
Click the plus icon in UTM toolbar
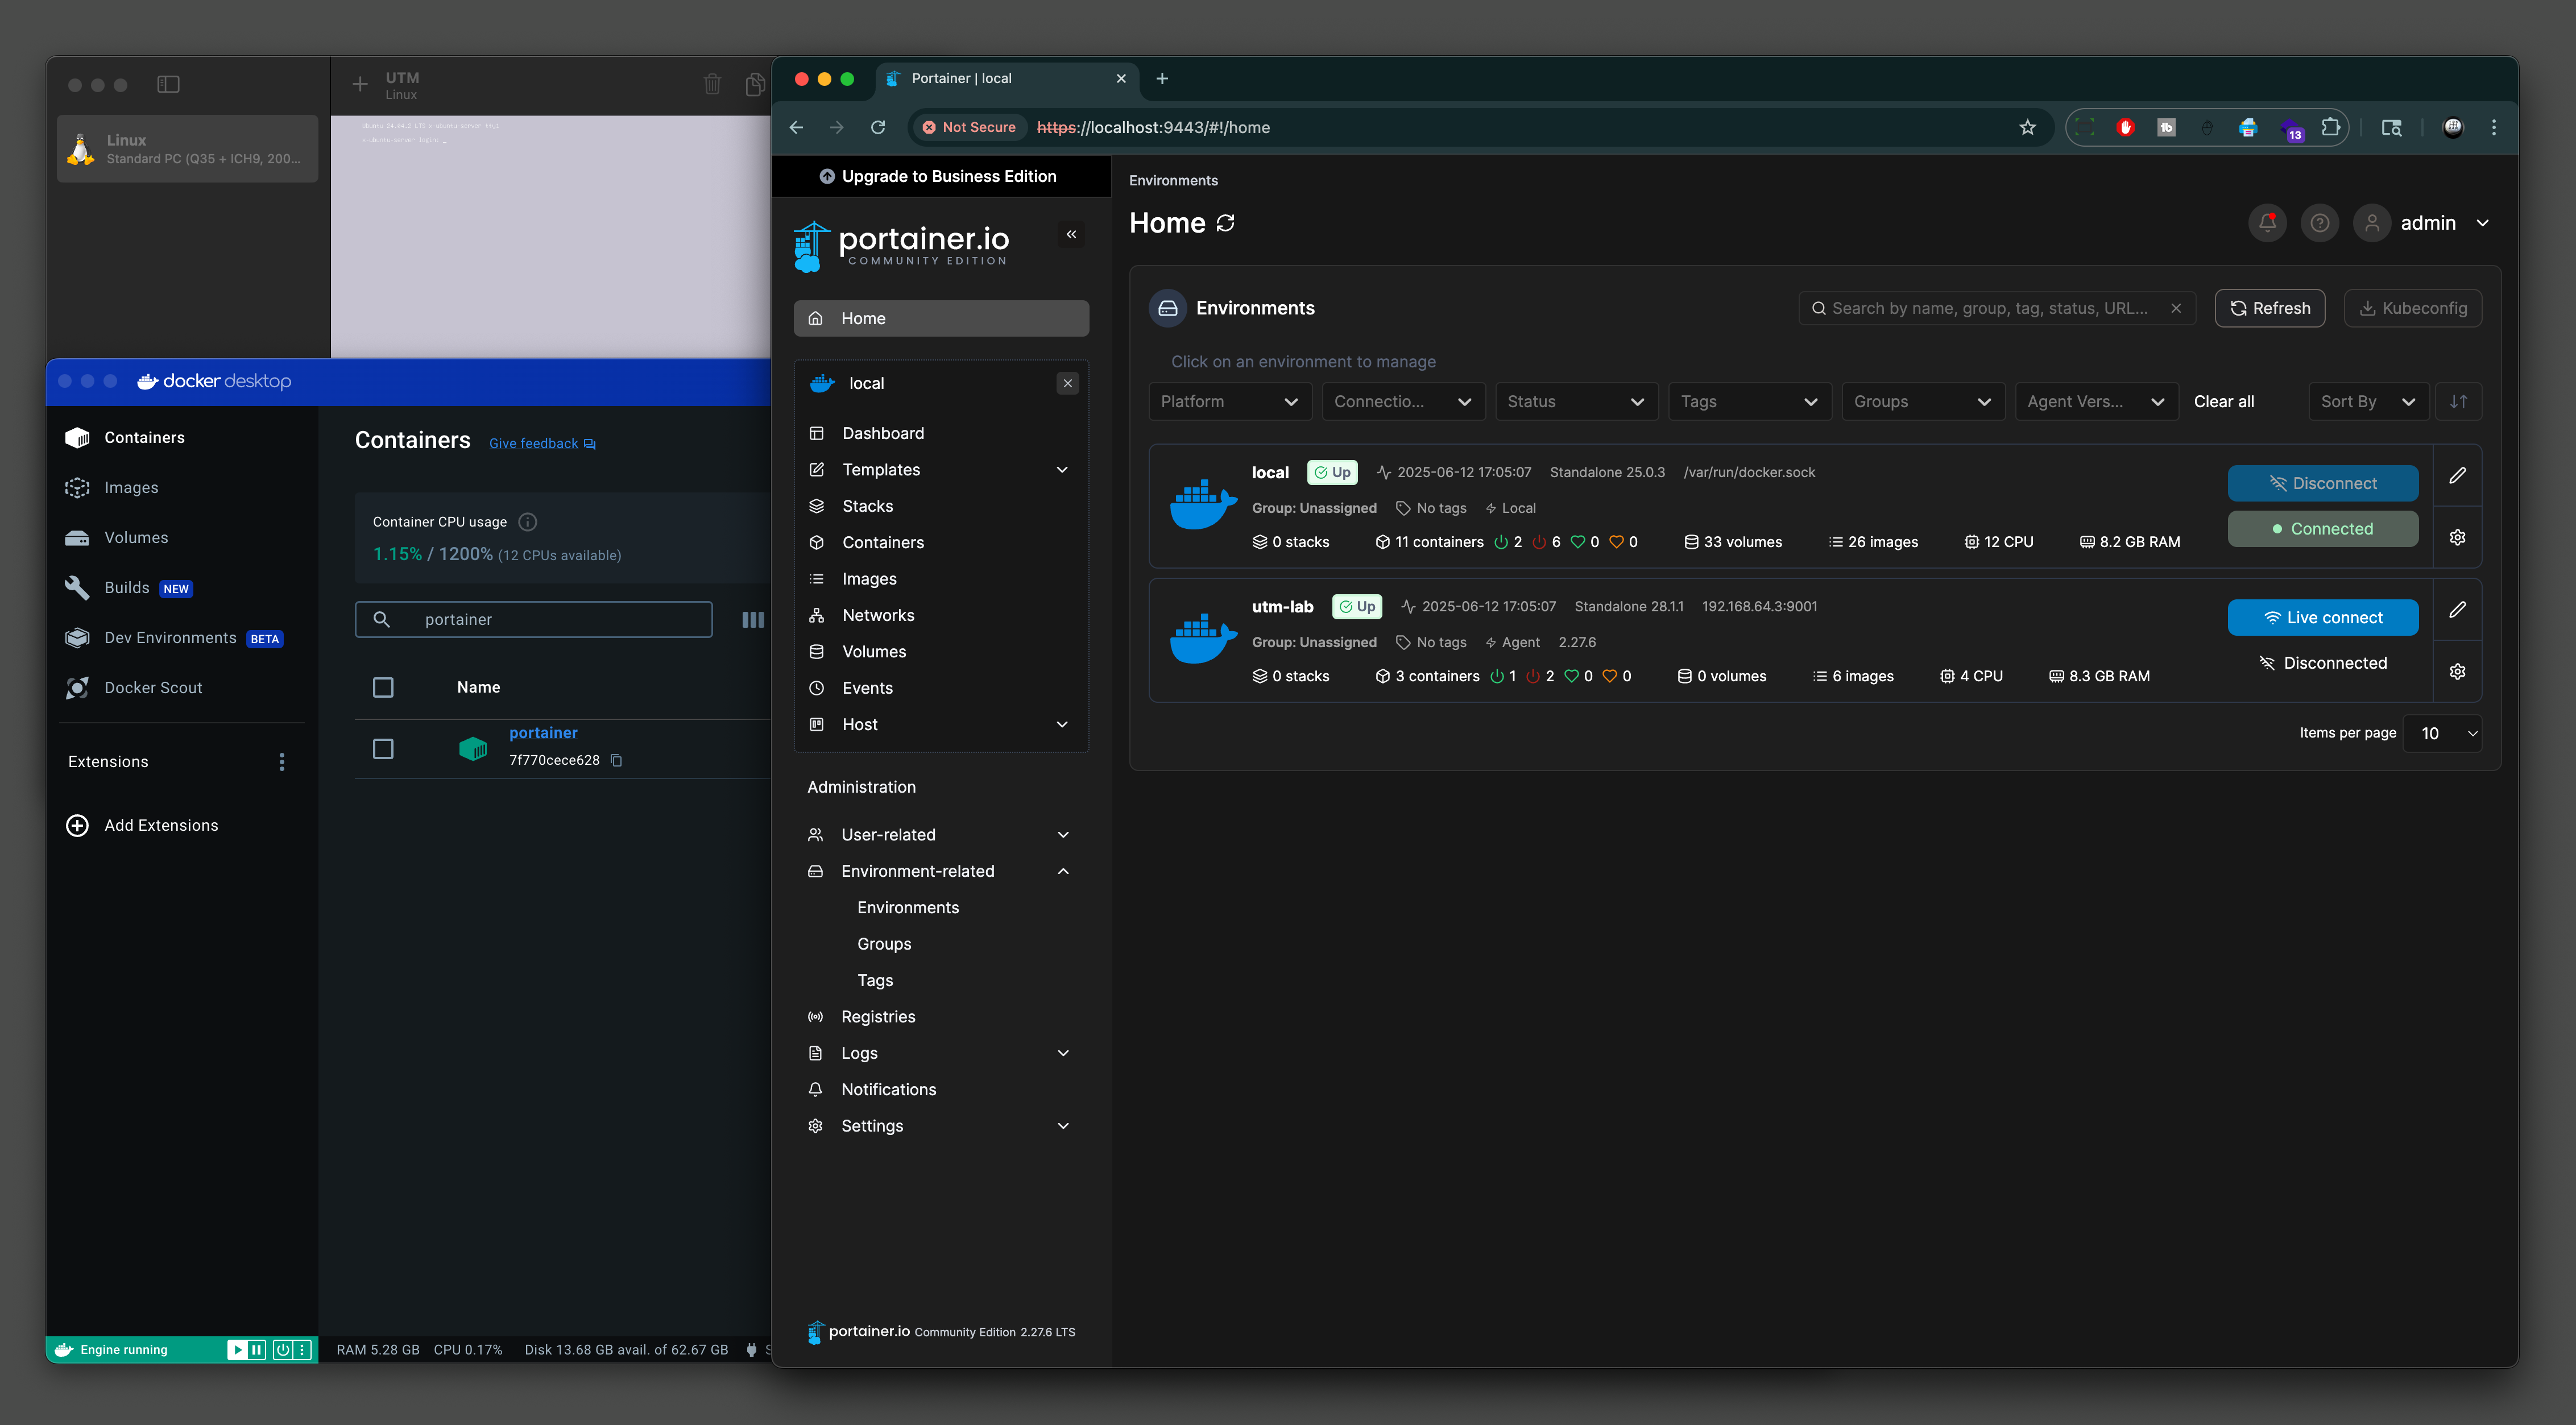[x=360, y=85]
